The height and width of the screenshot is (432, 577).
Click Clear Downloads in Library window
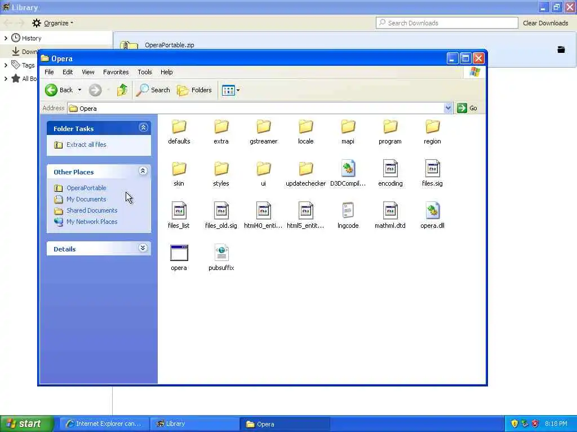[545, 23]
